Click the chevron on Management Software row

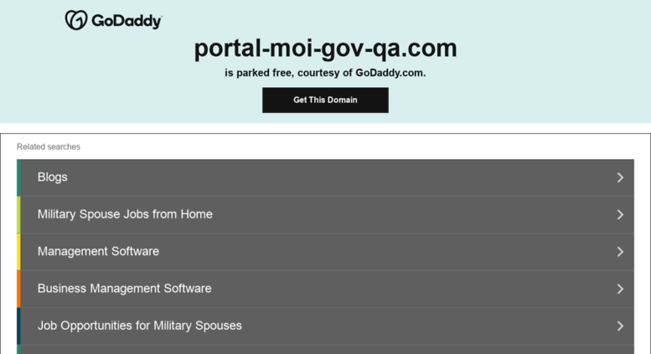[x=620, y=252]
